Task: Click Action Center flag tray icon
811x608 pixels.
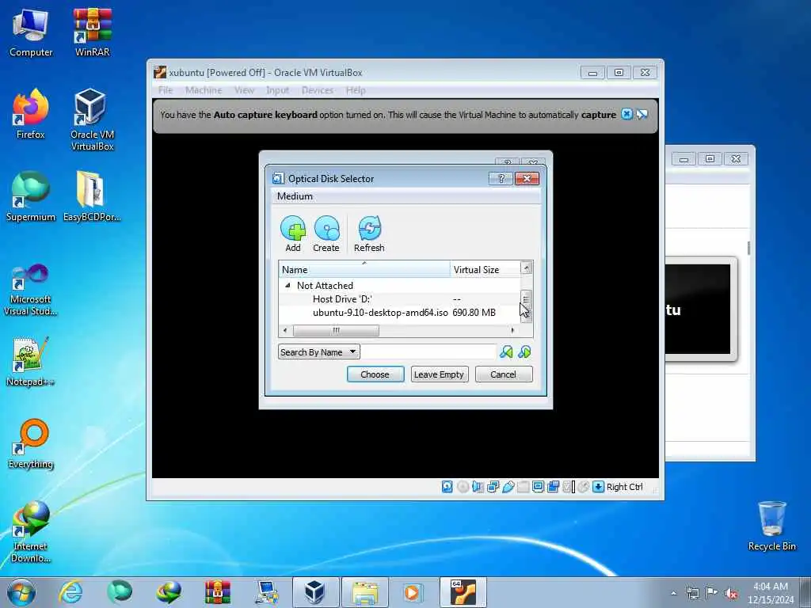Action: pyautogui.click(x=712, y=593)
